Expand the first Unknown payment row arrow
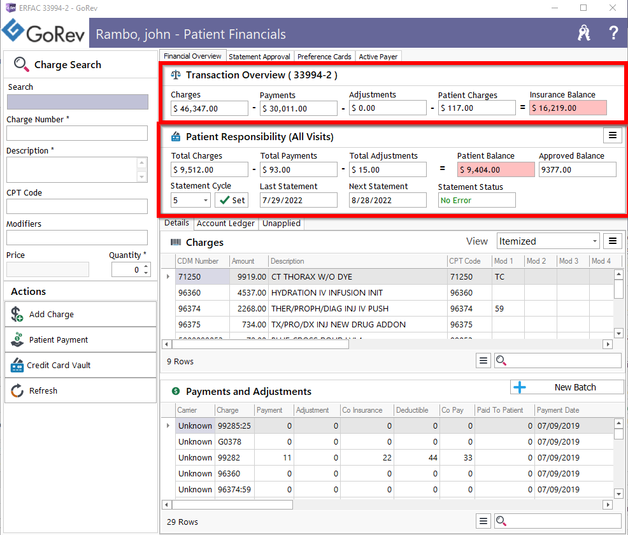The height and width of the screenshot is (535, 628). point(168,426)
